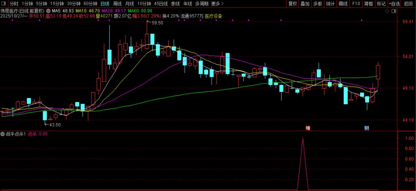This screenshot has width=416, height=191.
Task: Click the 59.50 high price annotation
Action: point(157,23)
